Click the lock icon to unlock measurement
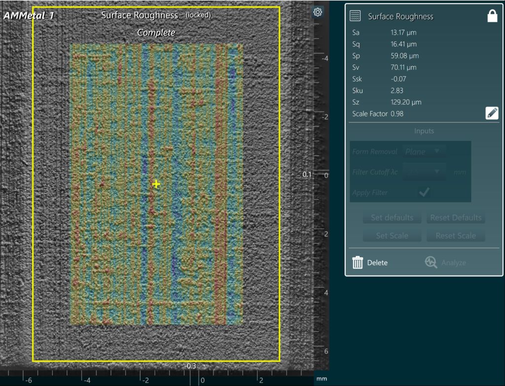 point(492,16)
